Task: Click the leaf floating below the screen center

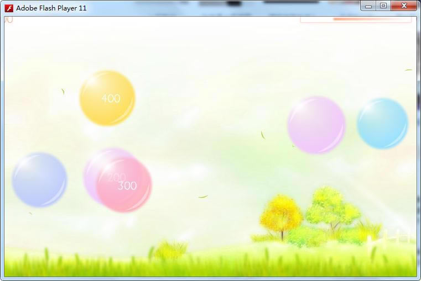Action: pos(203,197)
